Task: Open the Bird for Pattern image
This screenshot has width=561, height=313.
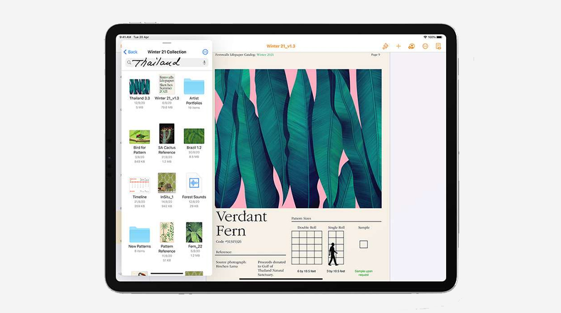Action: click(140, 137)
